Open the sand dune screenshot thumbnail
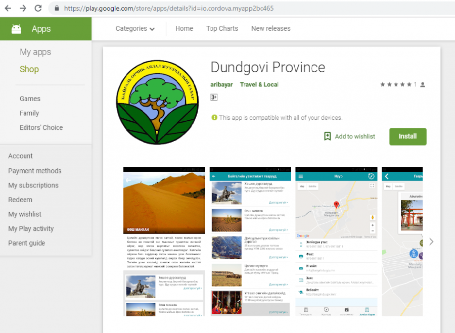Image resolution: width=455 pixels, height=333 pixels. click(164, 242)
